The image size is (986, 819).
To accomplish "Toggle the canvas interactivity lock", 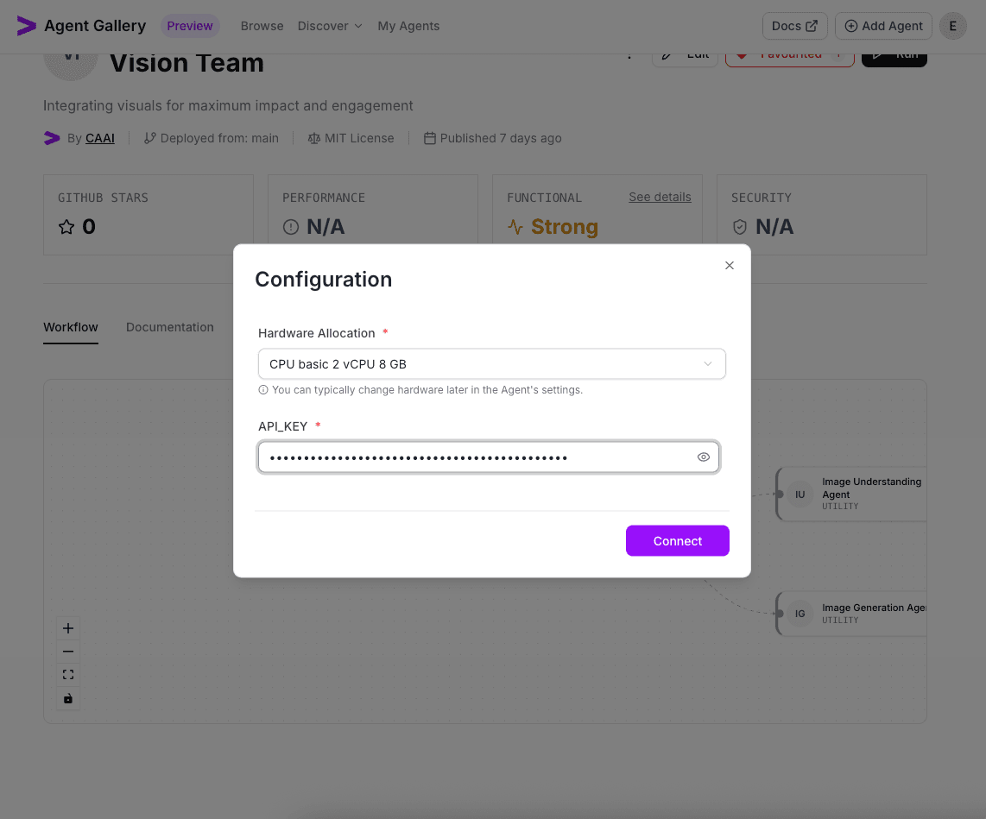I will click(x=68, y=698).
